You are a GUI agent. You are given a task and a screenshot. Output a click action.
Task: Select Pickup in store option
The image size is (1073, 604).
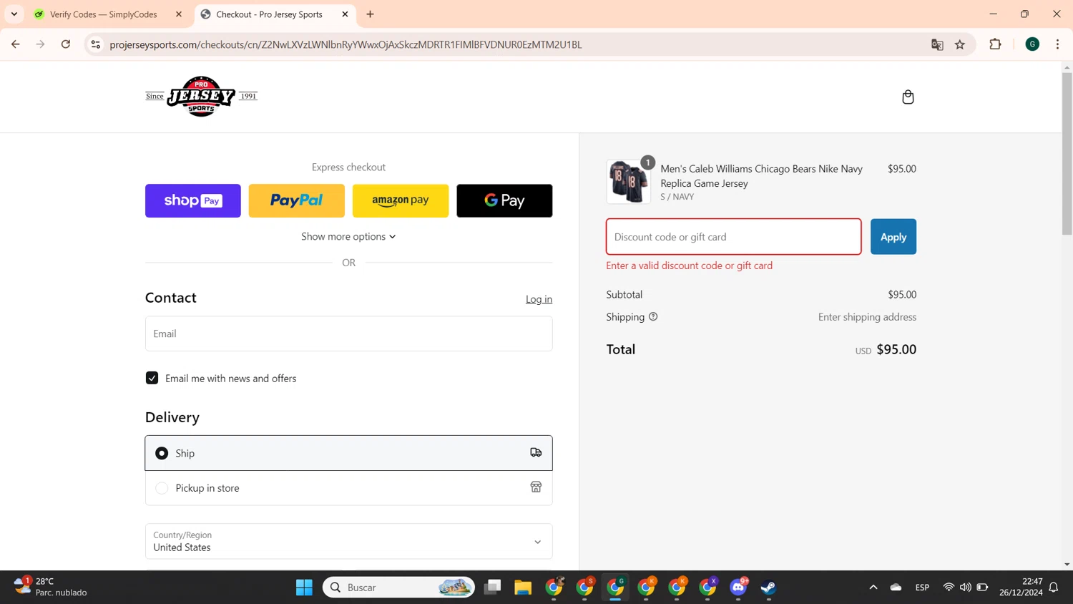click(348, 488)
